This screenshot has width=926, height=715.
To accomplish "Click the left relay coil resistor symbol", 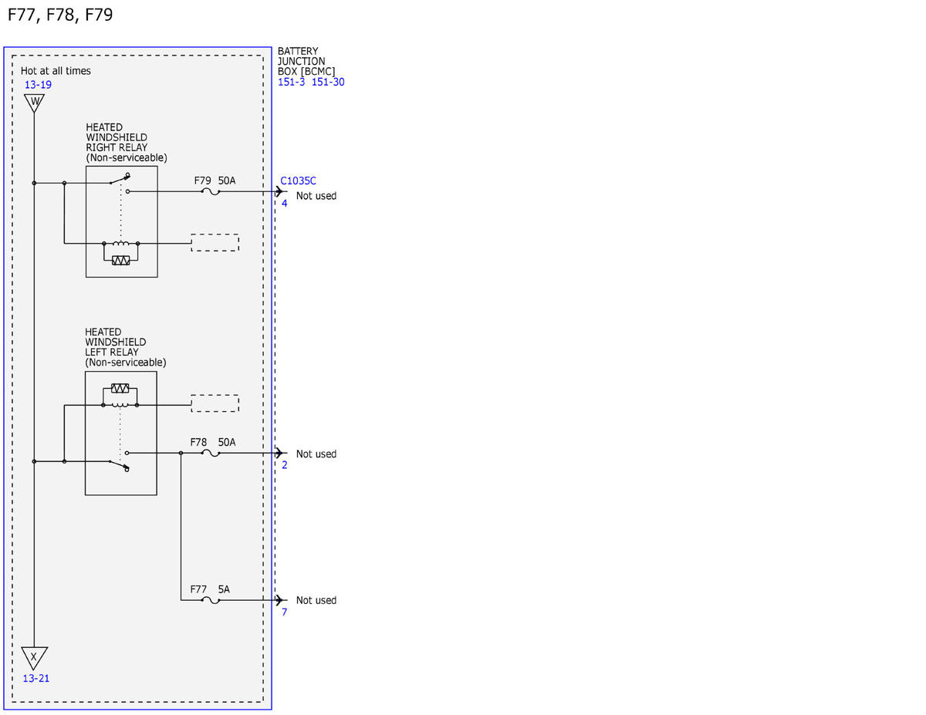I will 120,388.
